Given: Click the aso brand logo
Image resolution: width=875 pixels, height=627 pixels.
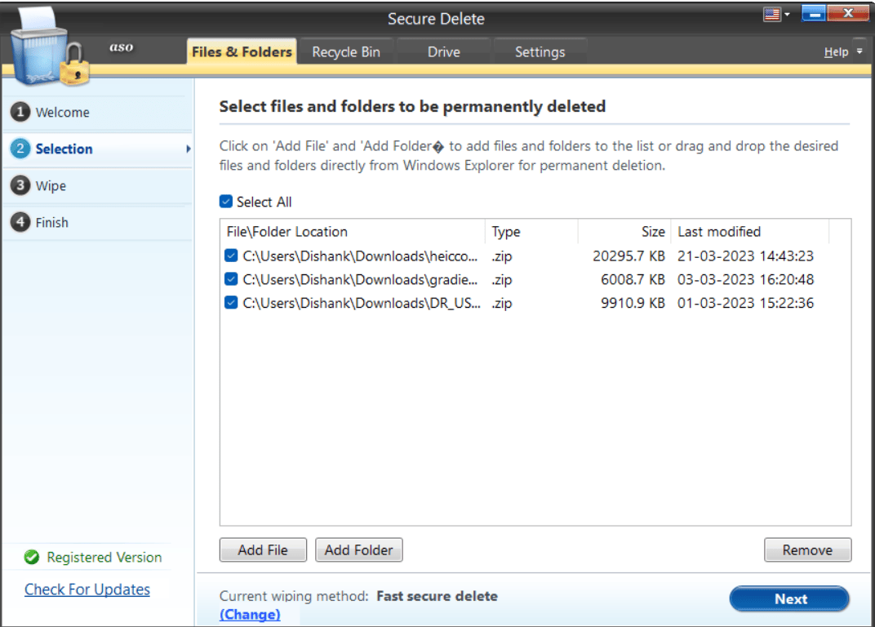Looking at the screenshot, I should point(121,47).
